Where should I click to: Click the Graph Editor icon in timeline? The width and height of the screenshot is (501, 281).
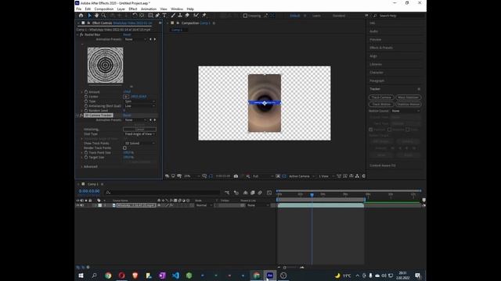[x=269, y=193]
